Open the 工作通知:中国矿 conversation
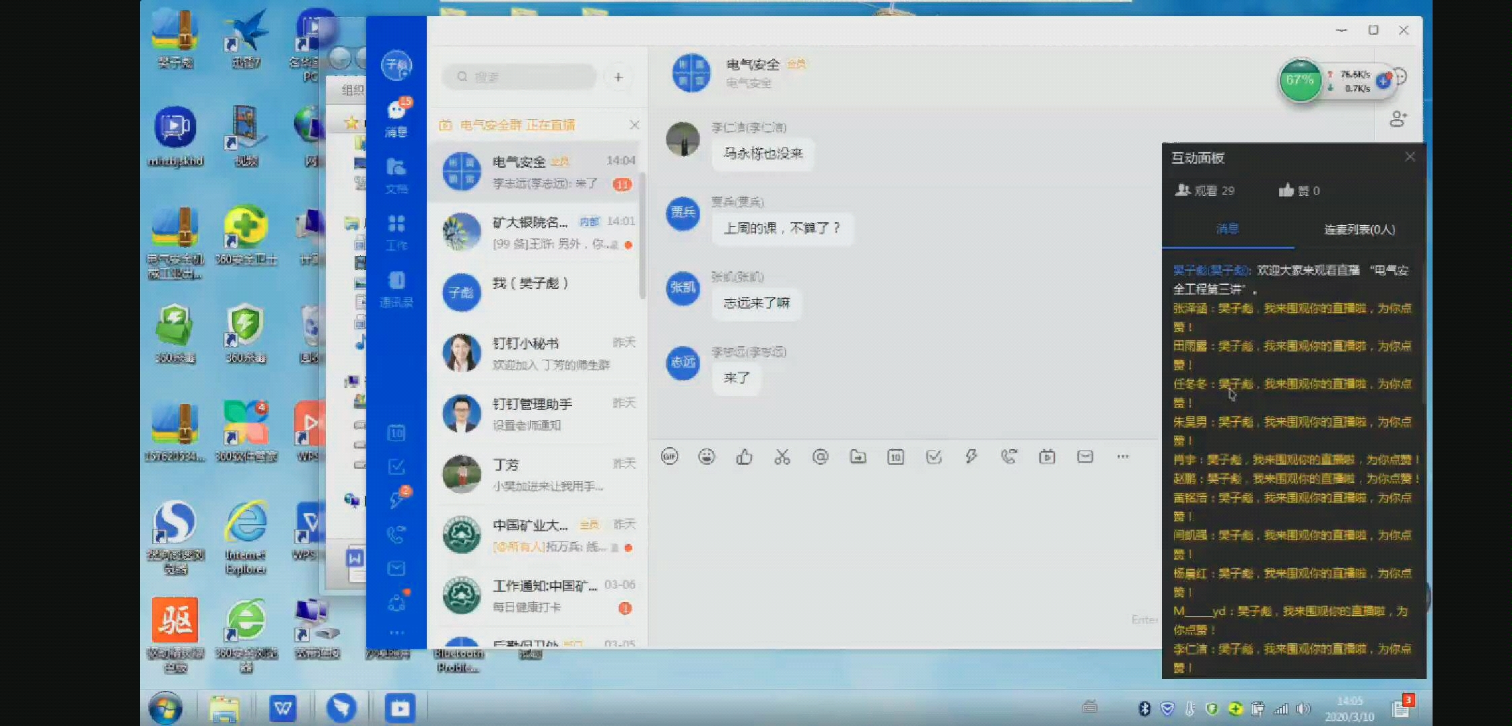The width and height of the screenshot is (1512, 726). coord(533,596)
